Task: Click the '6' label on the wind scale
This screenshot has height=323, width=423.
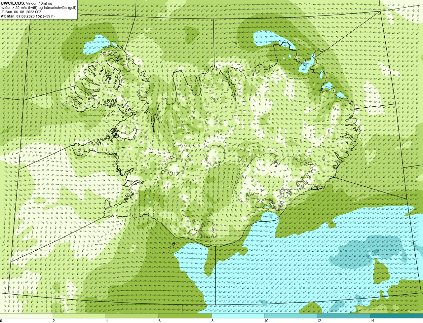Action: coord(159,321)
